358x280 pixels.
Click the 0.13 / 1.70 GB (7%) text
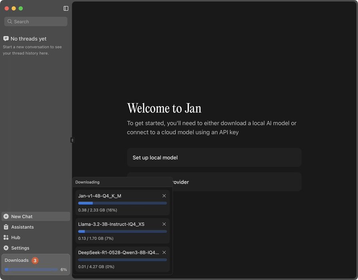[96, 238]
